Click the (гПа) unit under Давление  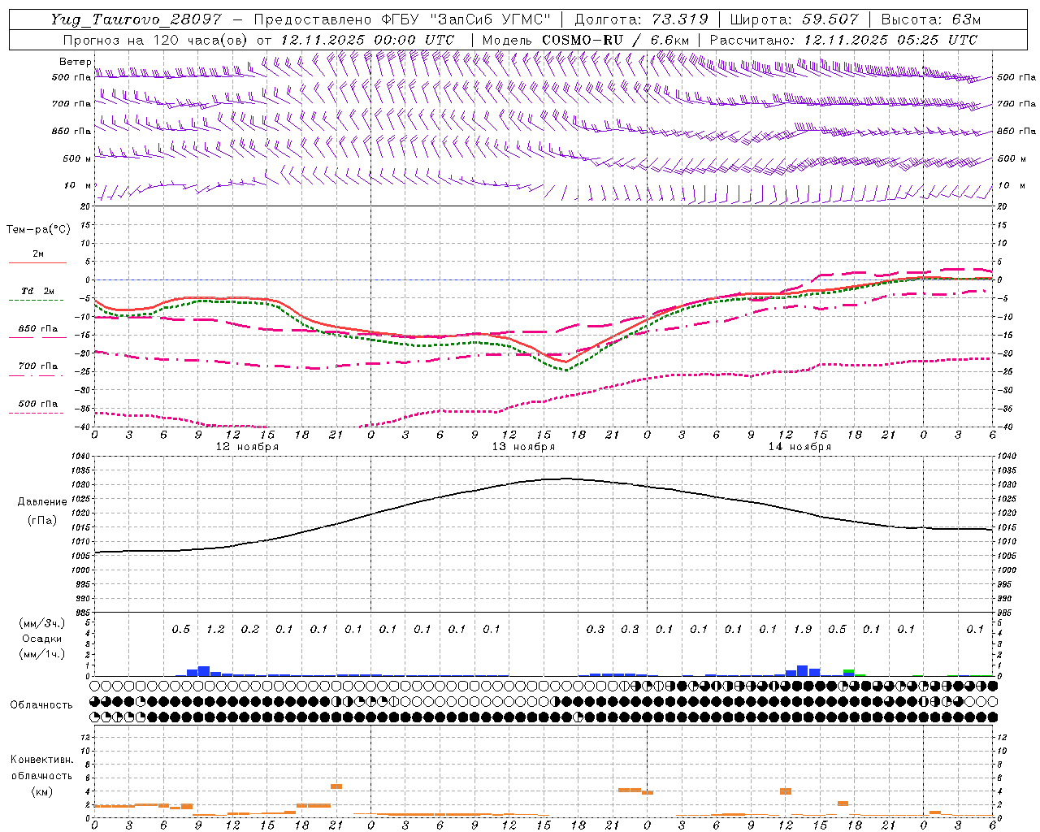pyautogui.click(x=42, y=520)
